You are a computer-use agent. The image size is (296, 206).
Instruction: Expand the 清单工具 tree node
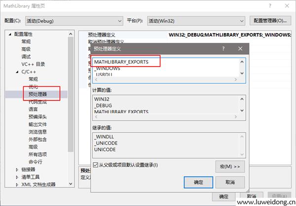pos(18,176)
